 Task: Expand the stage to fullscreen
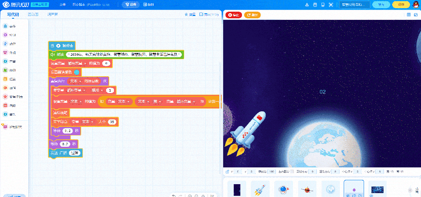click(416, 15)
